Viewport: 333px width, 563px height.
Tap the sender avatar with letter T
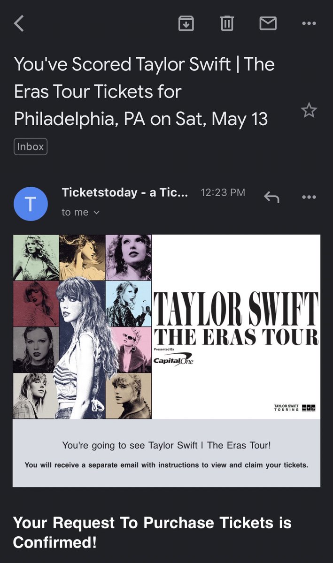[x=31, y=204]
